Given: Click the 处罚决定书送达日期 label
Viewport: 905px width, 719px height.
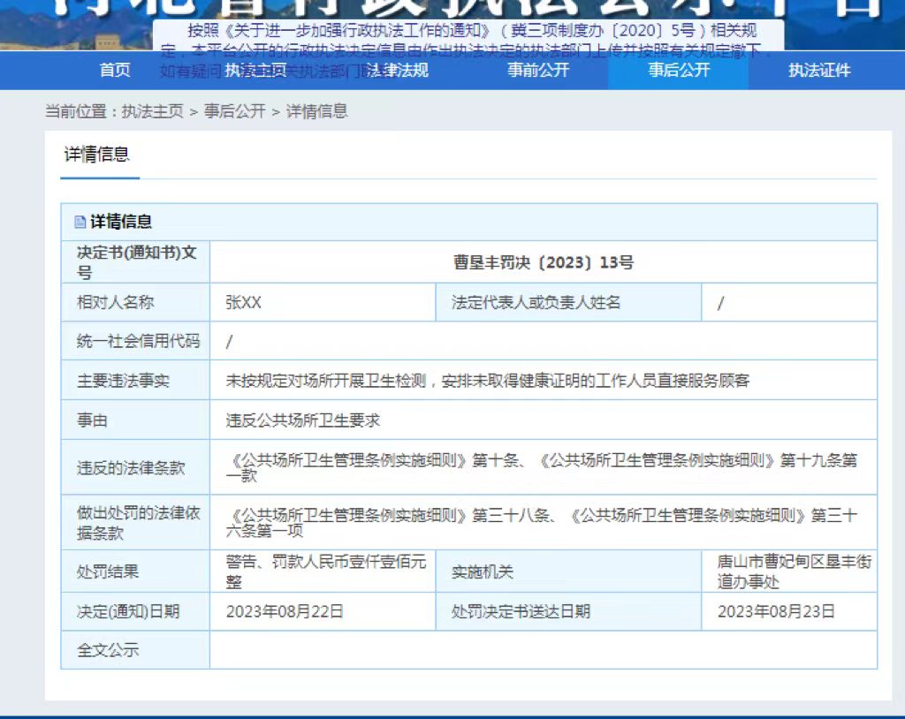Looking at the screenshot, I should [521, 611].
